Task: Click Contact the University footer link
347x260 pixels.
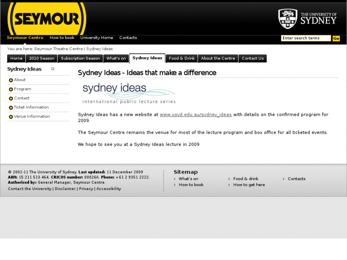Action: (30, 189)
